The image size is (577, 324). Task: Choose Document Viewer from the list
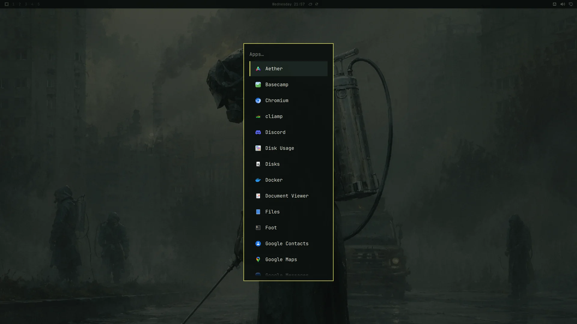coord(288,196)
